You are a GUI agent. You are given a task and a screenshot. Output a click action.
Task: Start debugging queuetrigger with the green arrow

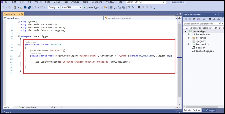(x=84, y=7)
